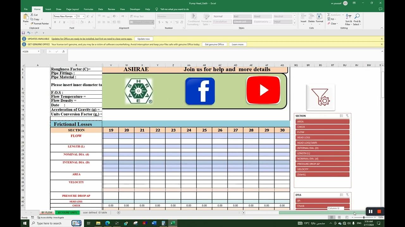Screen dimensions: 405x227
Task: Toggle the HEAD LOSS/100ft slicer item
Action: tap(322, 143)
